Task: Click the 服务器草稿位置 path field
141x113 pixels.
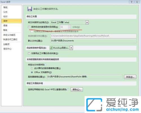Action: click(x=85, y=77)
